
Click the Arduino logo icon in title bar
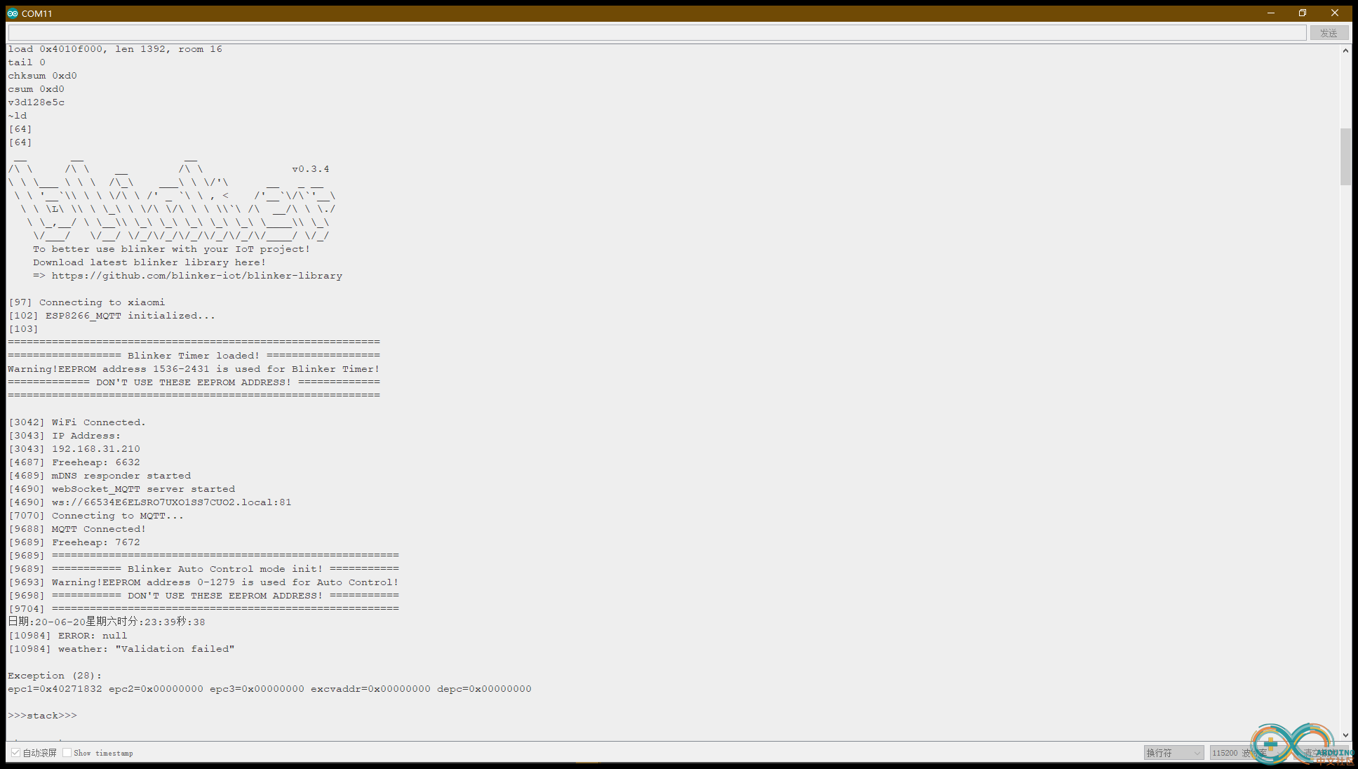(13, 13)
